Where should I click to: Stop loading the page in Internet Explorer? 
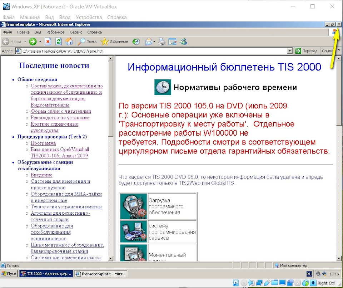(48, 42)
